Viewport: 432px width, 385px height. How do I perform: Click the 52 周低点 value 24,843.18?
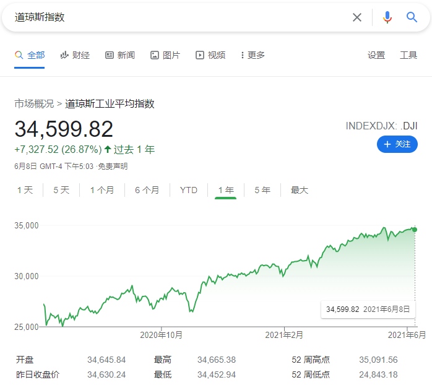point(379,374)
